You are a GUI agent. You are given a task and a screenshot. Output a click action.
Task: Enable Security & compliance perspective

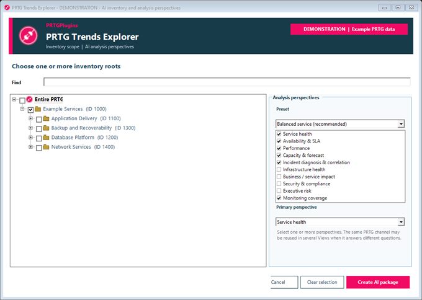tap(279, 183)
